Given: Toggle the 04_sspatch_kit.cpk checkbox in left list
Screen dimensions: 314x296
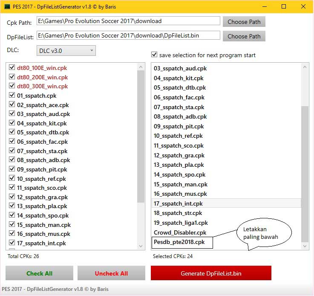Looking at the screenshot, I should click(x=12, y=123).
